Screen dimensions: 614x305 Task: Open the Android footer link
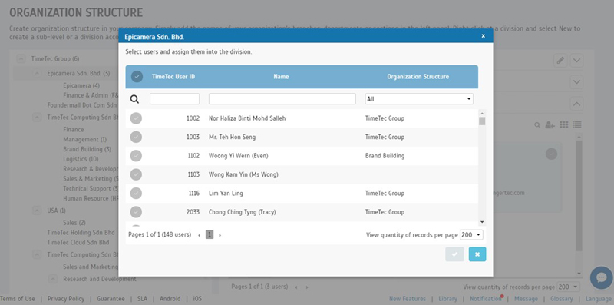pyautogui.click(x=170, y=299)
